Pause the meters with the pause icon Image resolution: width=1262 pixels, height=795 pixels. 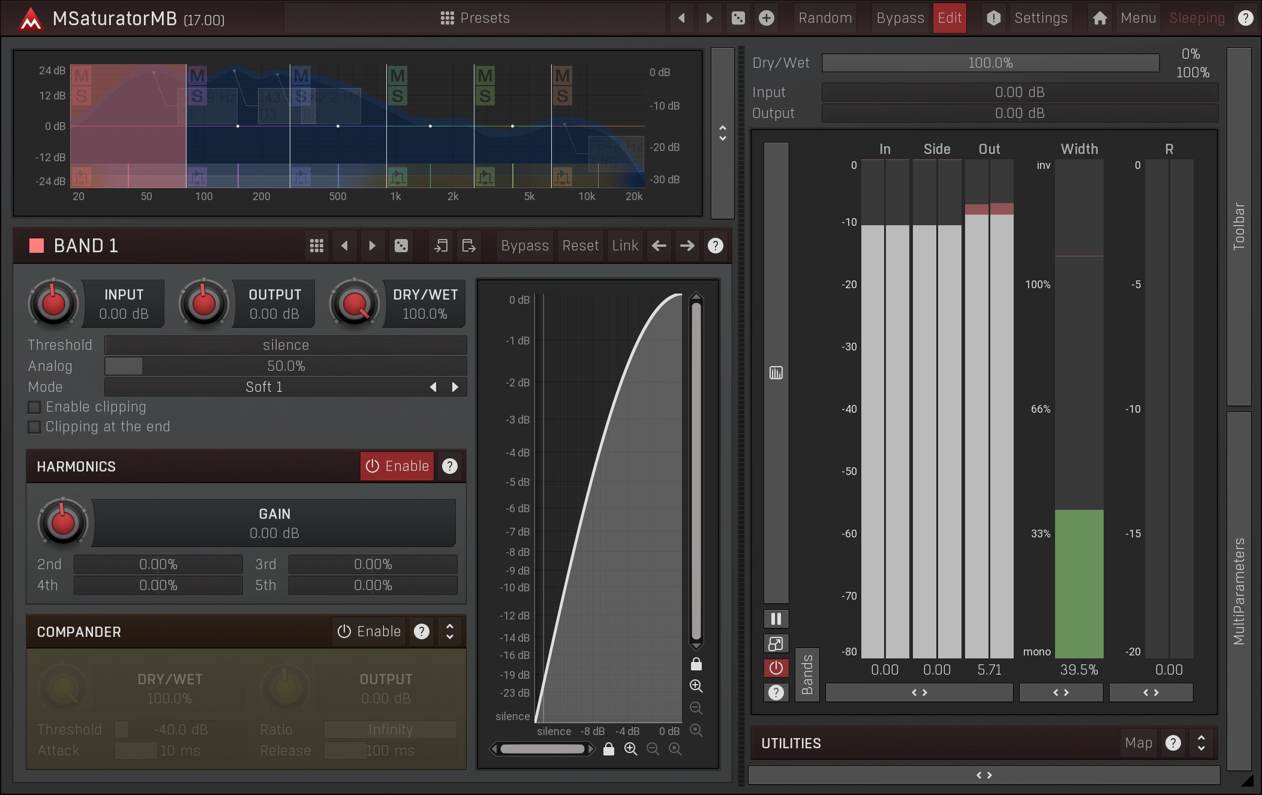point(776,619)
